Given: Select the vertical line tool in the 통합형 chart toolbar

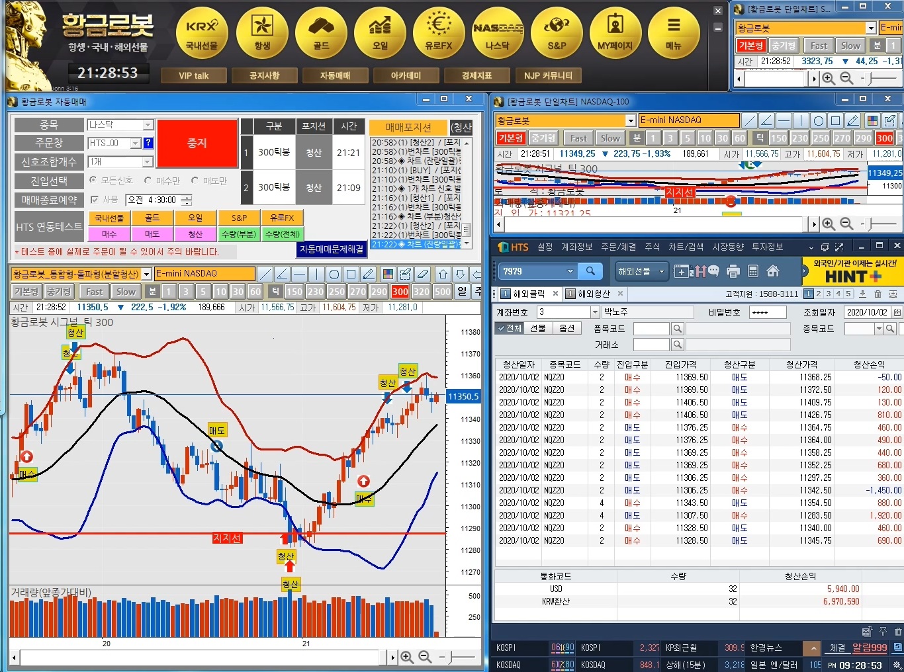Looking at the screenshot, I should (317, 274).
